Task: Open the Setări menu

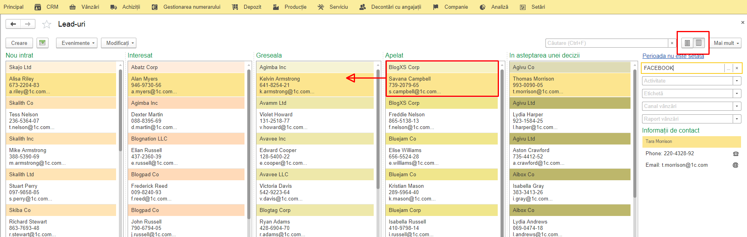Action: pyautogui.click(x=533, y=7)
